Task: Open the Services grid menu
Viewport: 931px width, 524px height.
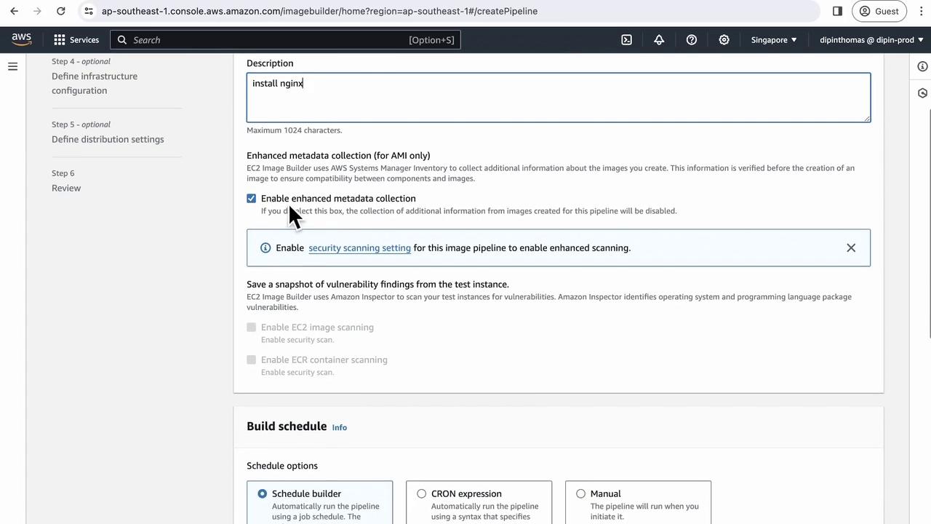Action: click(x=76, y=40)
